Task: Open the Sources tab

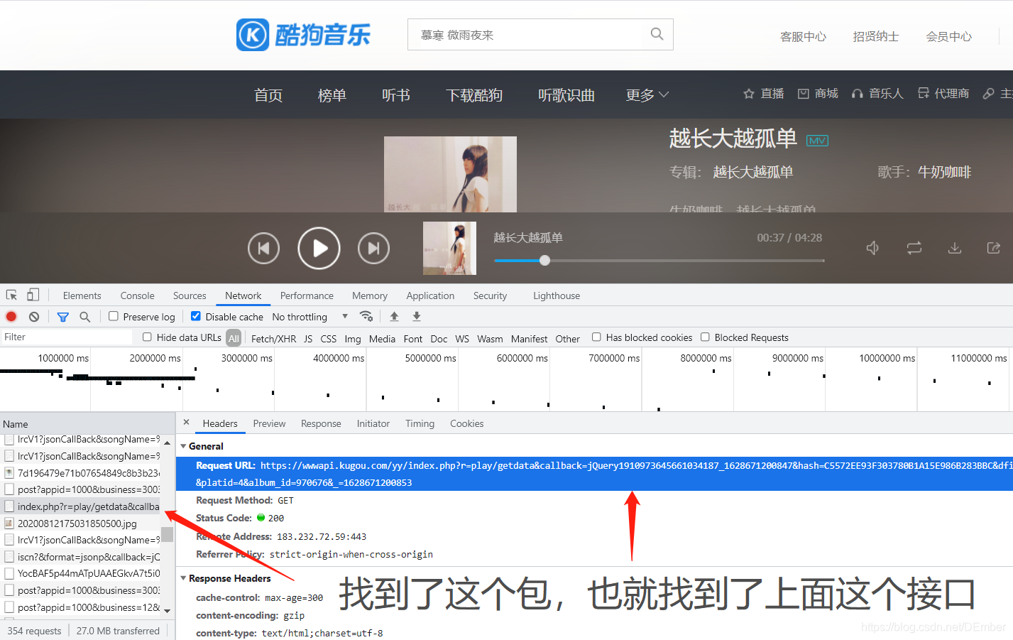Action: click(x=190, y=295)
